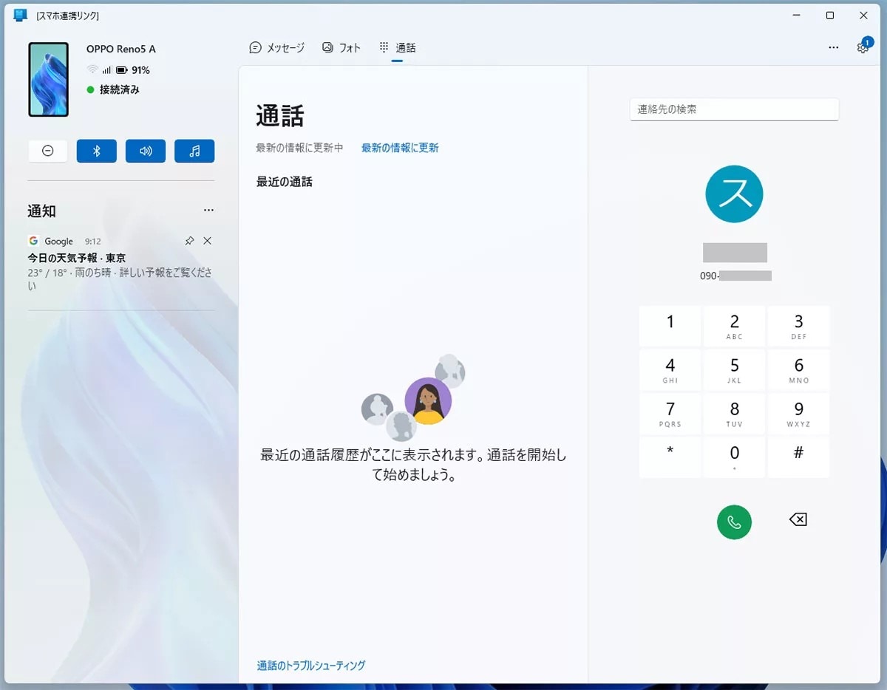
Task: Tap the hash keypad key
Action: click(798, 457)
